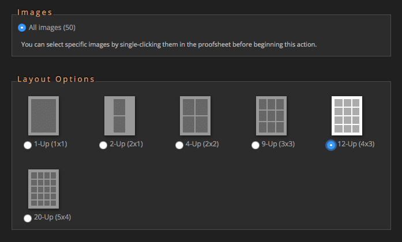Screen dimensions: 402x242
Task: Click the 20-Up grid layout icon
Action: [44, 189]
